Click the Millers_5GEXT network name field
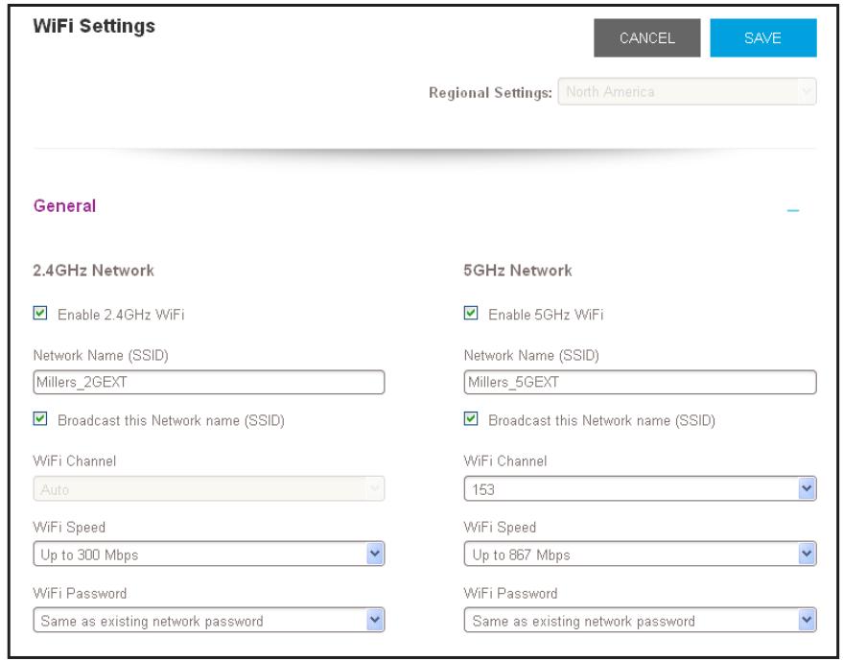 click(640, 382)
